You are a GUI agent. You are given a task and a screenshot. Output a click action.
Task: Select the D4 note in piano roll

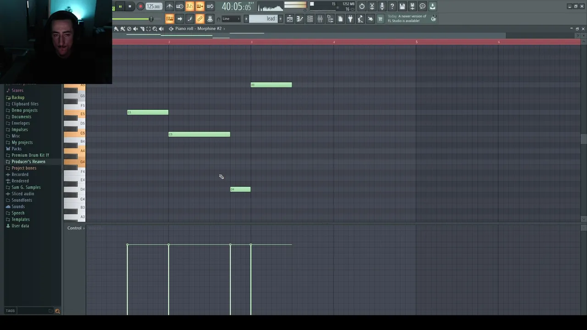tap(240, 189)
